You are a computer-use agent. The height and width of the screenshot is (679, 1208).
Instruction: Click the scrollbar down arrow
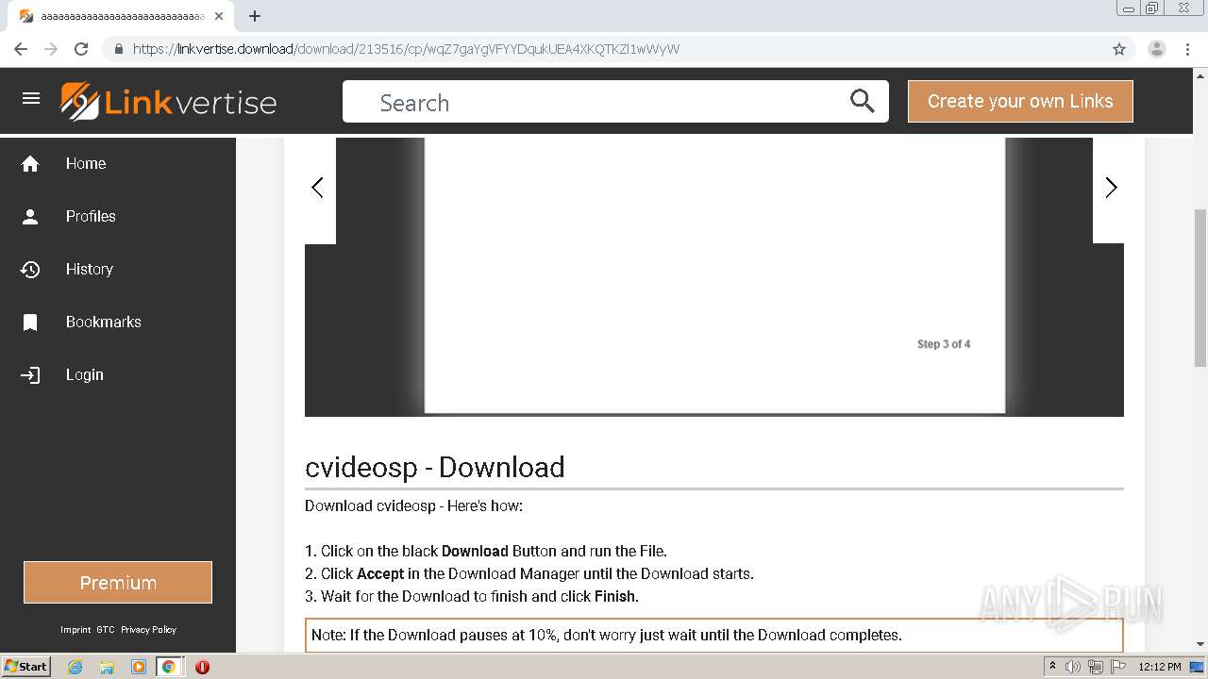1200,644
